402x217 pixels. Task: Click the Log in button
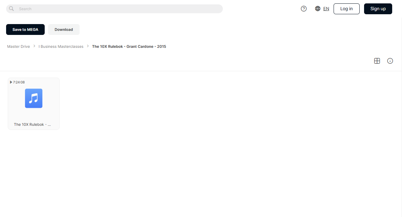point(346,9)
